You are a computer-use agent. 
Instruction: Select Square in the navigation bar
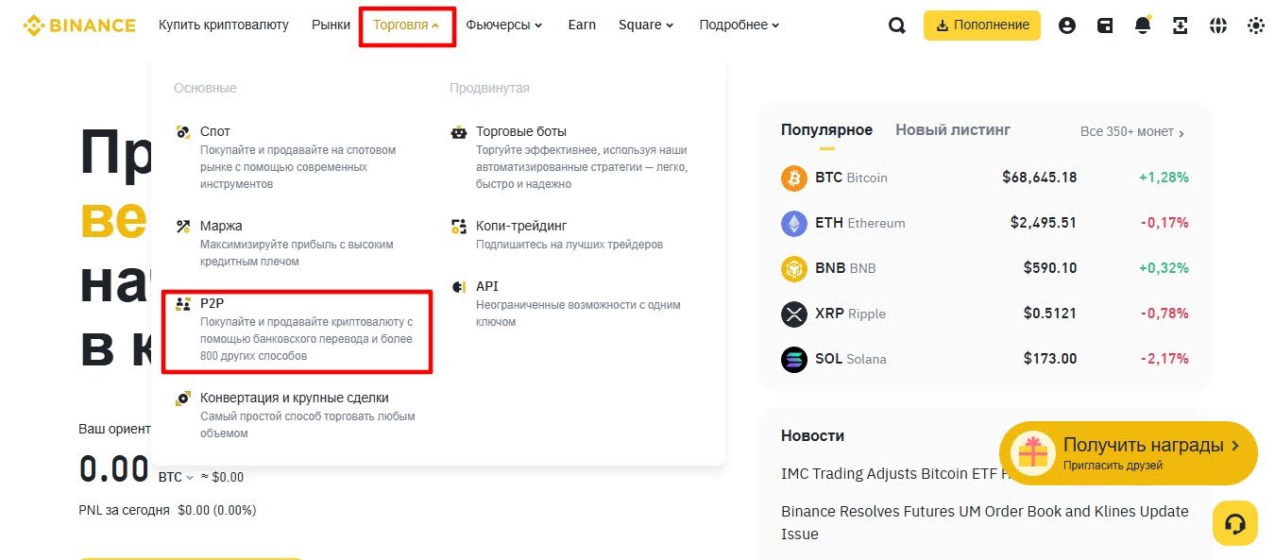pos(646,25)
